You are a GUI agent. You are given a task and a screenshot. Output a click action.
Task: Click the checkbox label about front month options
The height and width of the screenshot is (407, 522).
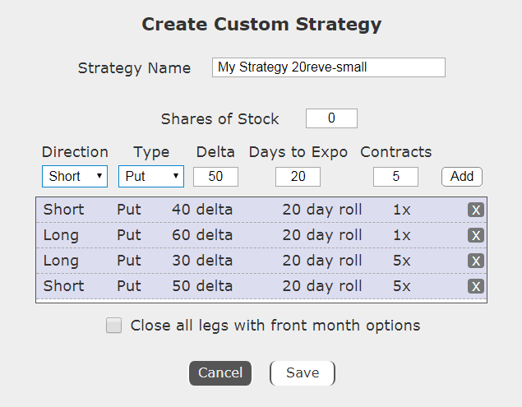pyautogui.click(x=275, y=326)
